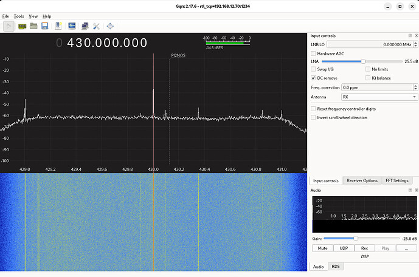The height and width of the screenshot is (277, 419).
Task: Open the I/Q recording tool icon
Action: (x=72, y=26)
